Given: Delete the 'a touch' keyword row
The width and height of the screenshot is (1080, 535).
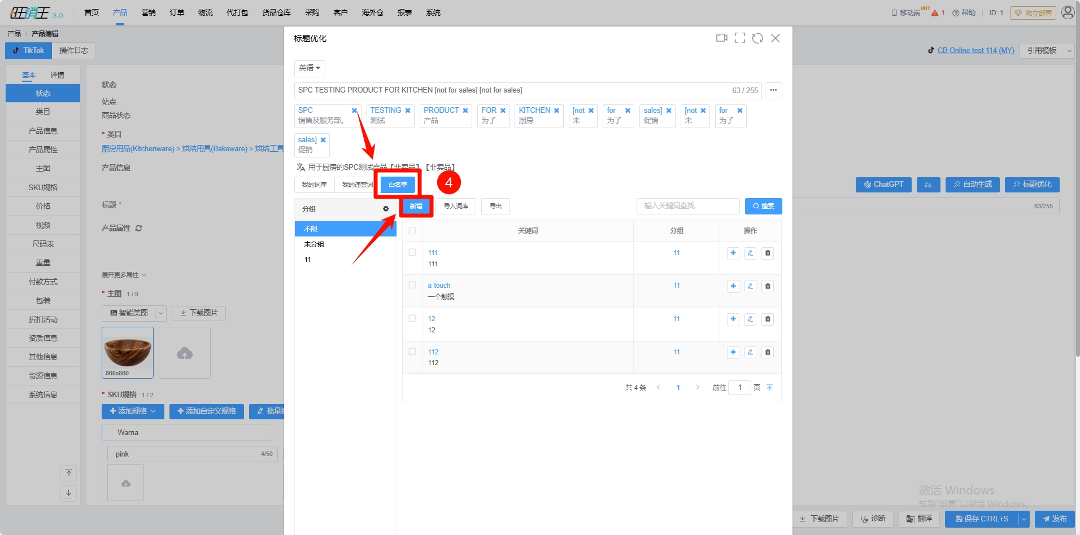Looking at the screenshot, I should coord(767,286).
